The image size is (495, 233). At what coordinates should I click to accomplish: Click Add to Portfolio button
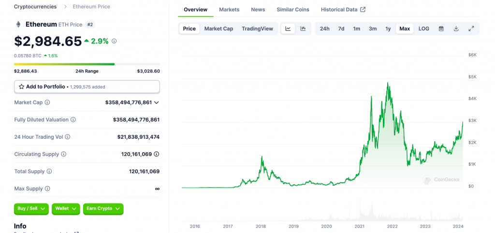tap(87, 87)
